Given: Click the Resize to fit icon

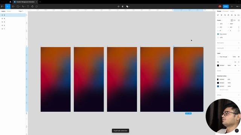Looking at the screenshot, I should (239, 20).
